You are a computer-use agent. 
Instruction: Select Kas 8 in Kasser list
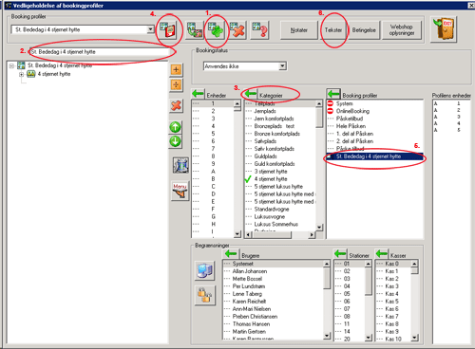click(x=391, y=323)
